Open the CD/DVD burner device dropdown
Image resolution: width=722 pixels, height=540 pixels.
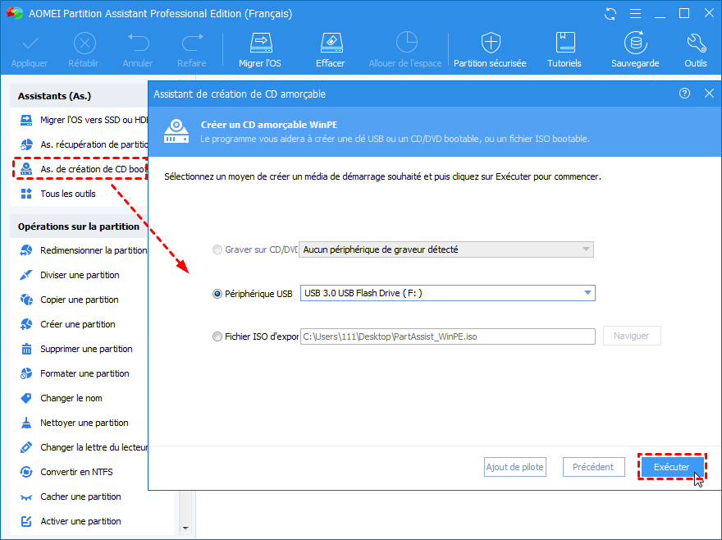(x=446, y=249)
